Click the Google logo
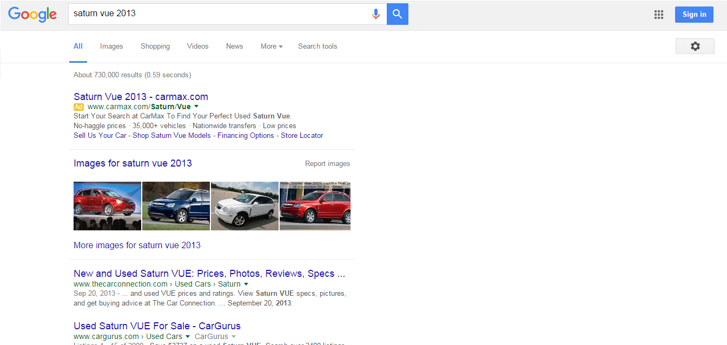This screenshot has height=345, width=727. coord(32,15)
